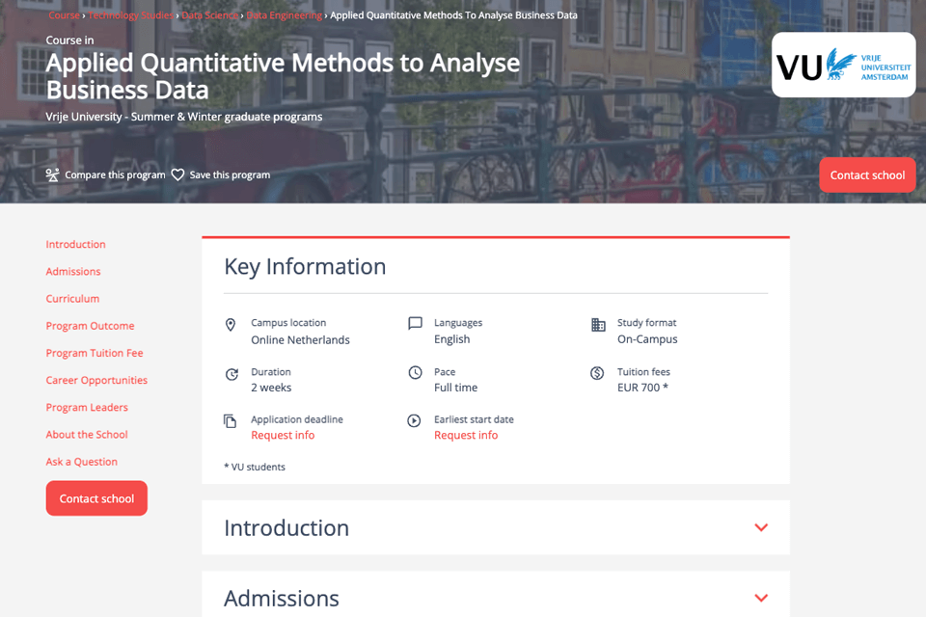Viewport: 926px width, 617px height.
Task: Click Compare this program text
Action: tap(115, 174)
